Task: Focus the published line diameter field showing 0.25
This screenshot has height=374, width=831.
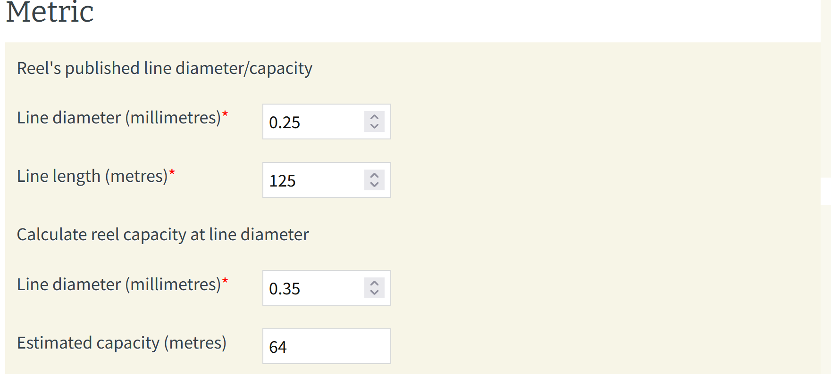Action: pos(312,122)
